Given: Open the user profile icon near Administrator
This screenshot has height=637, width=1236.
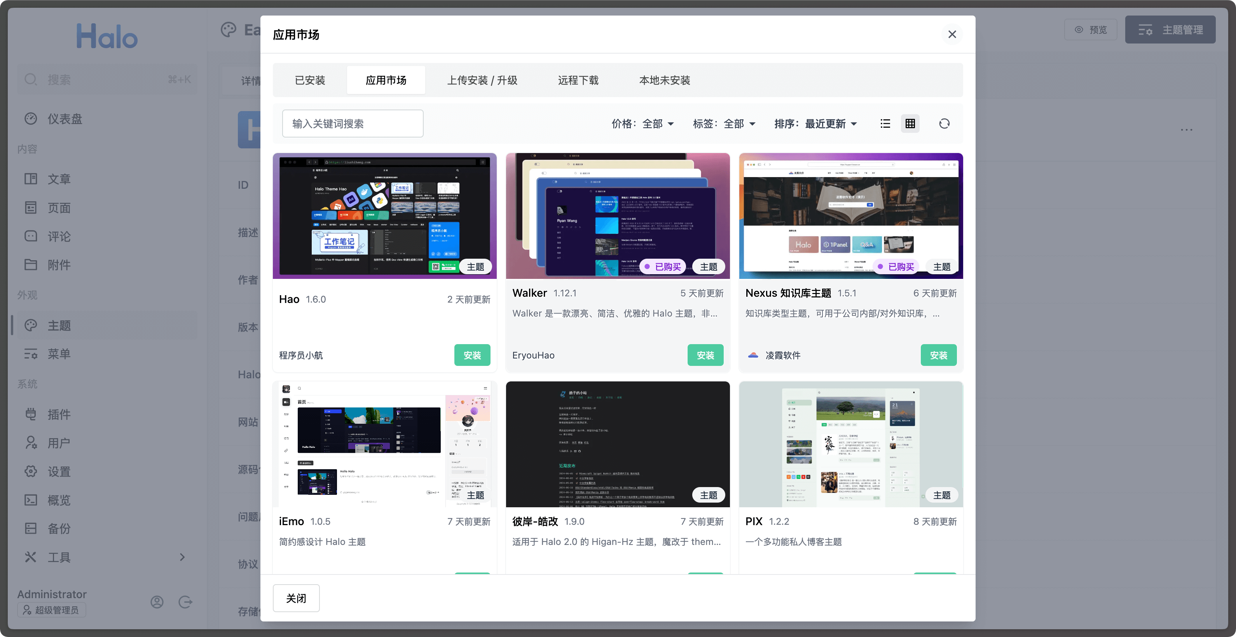Looking at the screenshot, I should pos(157,602).
